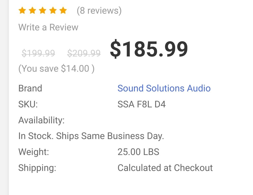The width and height of the screenshot is (253, 195).
Task: Click the Brand label
Action: point(30,88)
